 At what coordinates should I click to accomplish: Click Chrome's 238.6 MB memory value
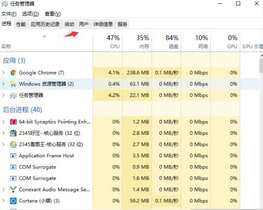pyautogui.click(x=138, y=73)
